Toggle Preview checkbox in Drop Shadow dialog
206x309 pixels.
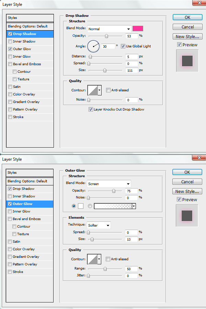[179, 45]
